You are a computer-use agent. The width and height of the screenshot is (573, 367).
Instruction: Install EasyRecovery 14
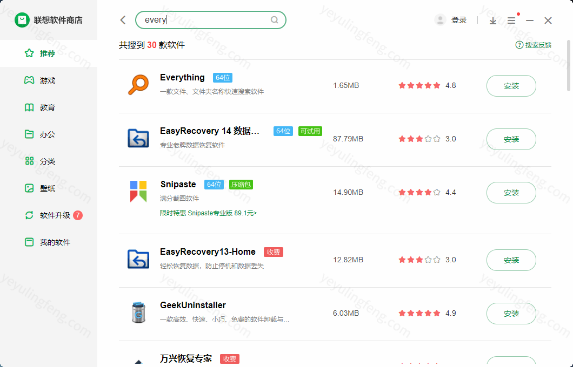(511, 139)
